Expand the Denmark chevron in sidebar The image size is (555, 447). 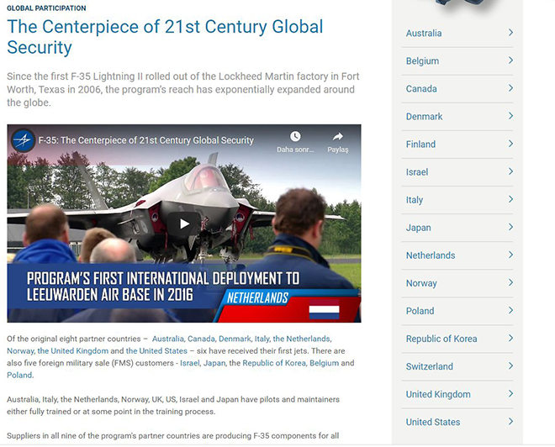510,116
